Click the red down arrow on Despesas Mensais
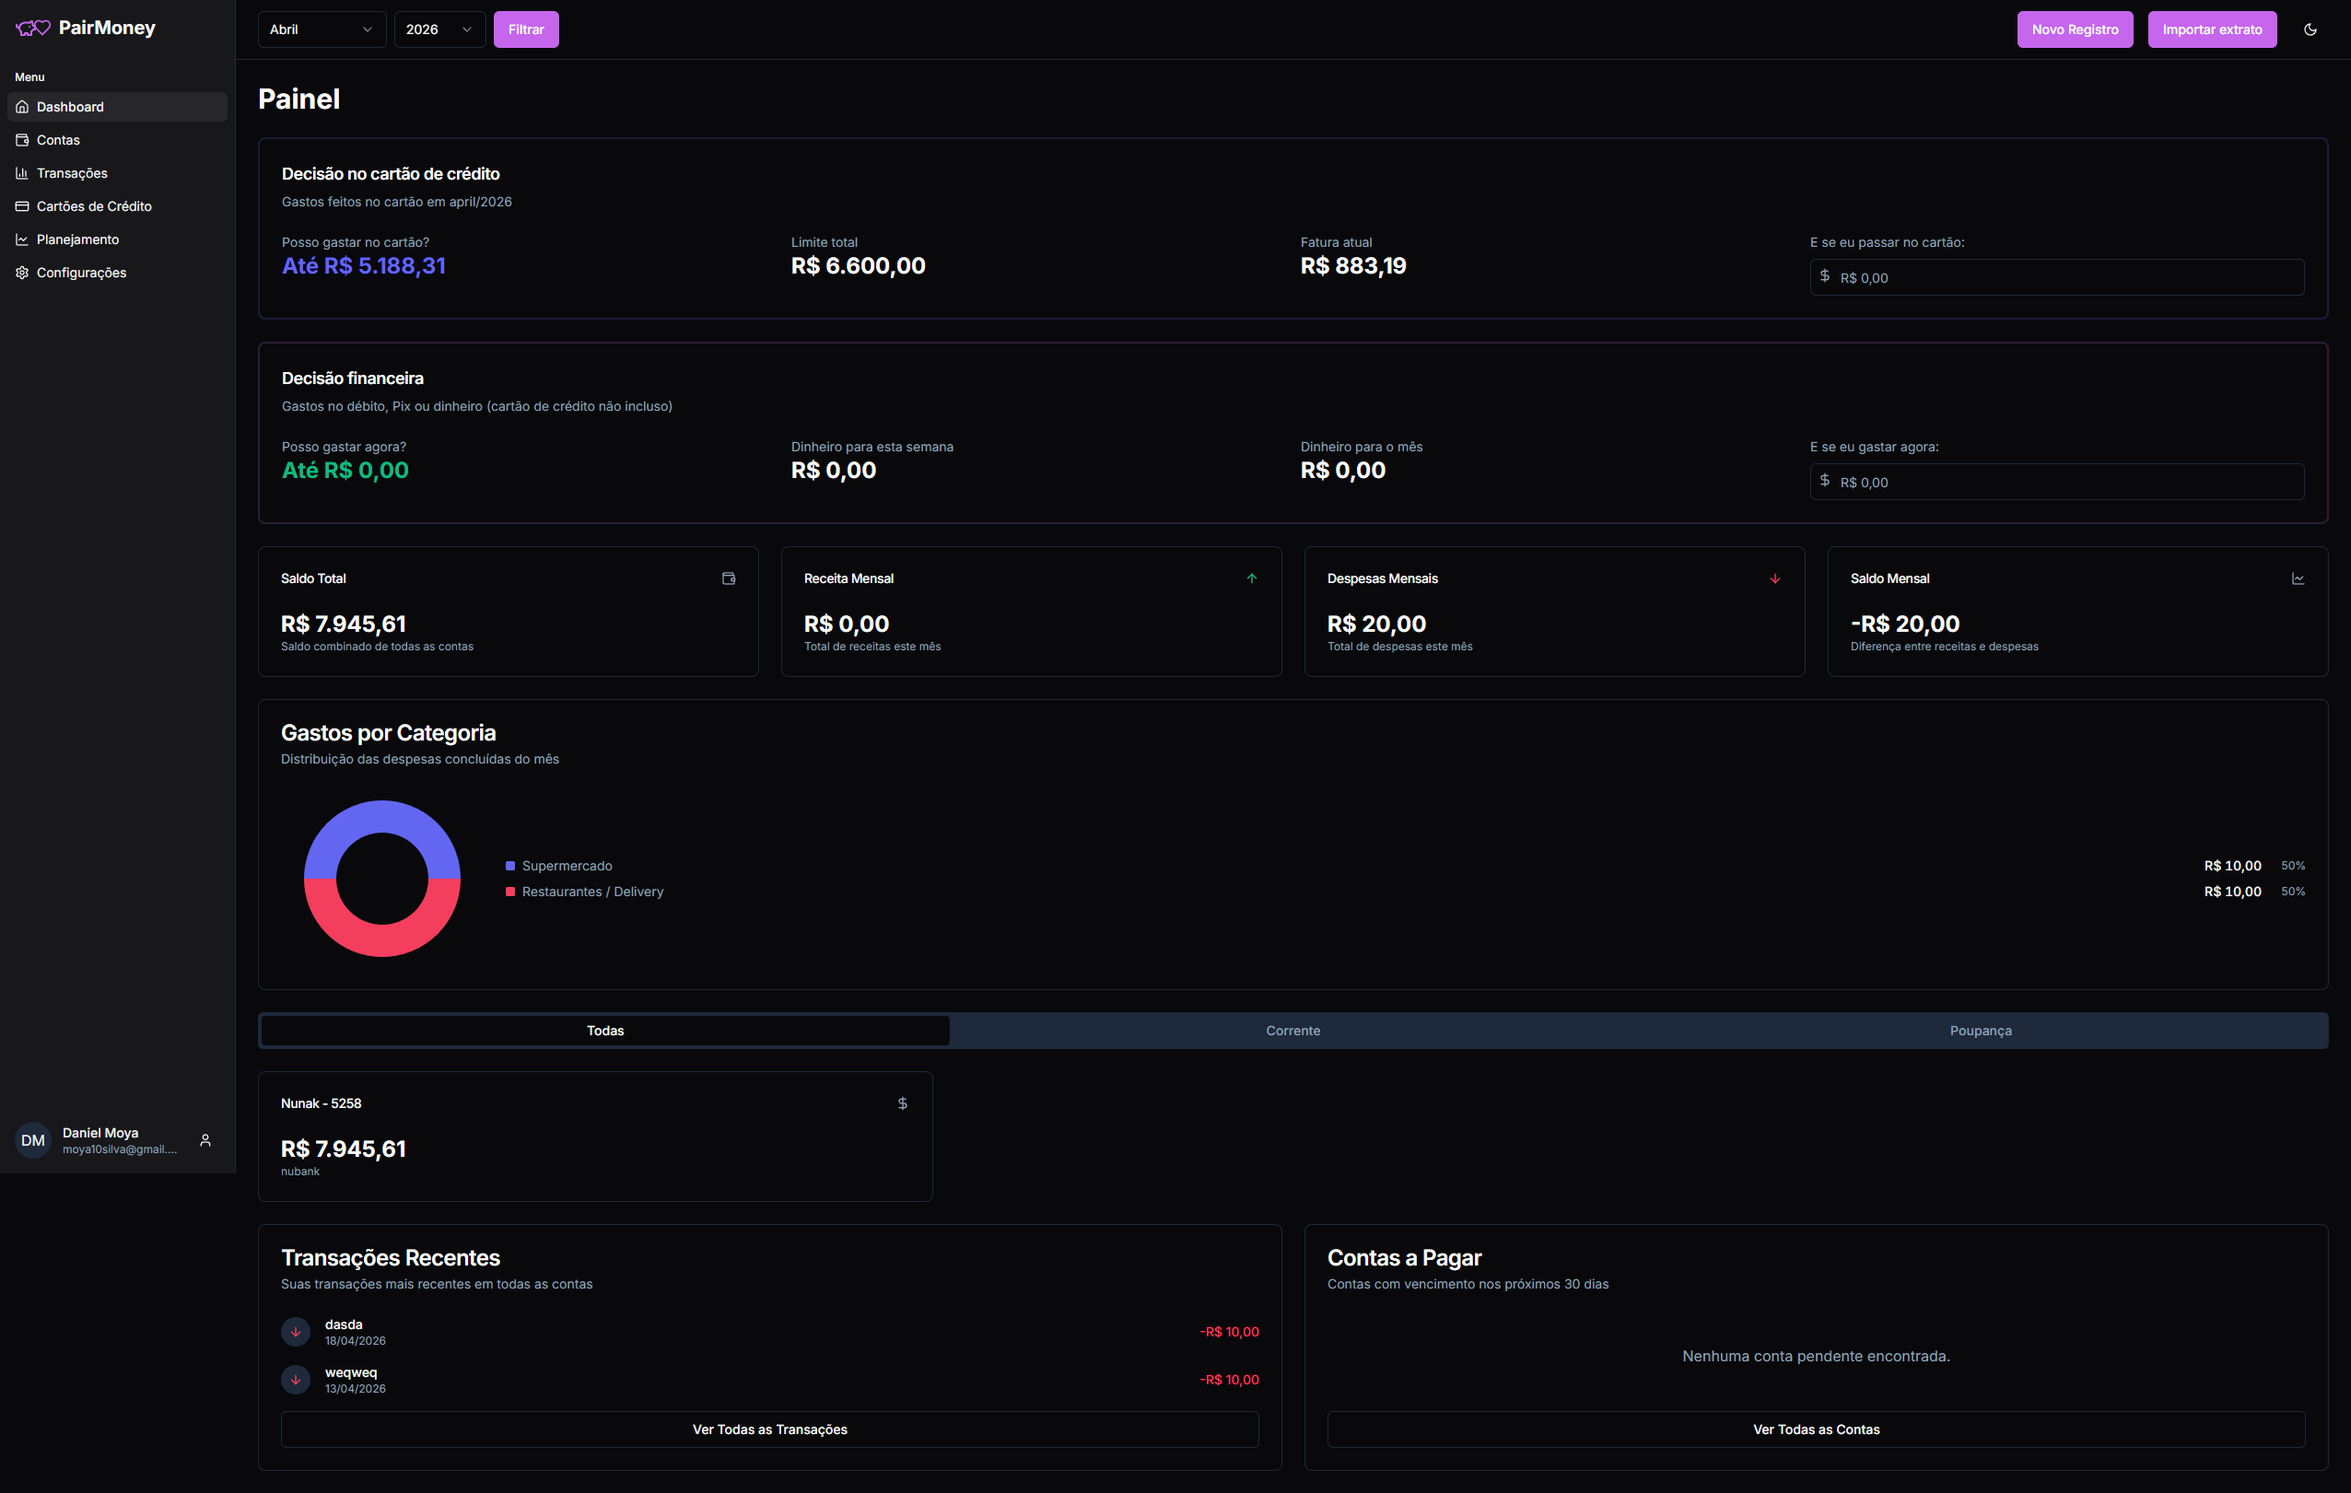This screenshot has height=1493, width=2351. (x=1775, y=578)
